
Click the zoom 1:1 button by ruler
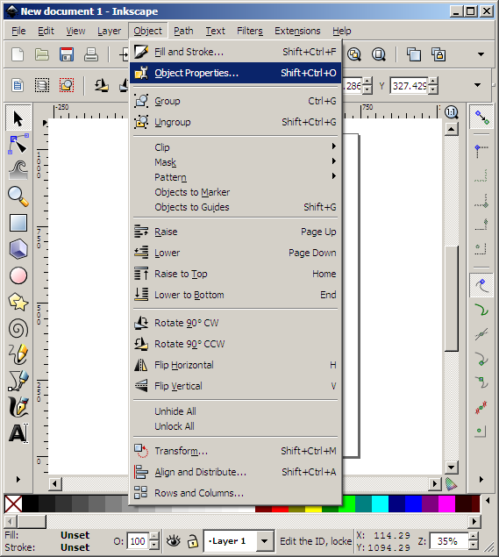[x=451, y=112]
